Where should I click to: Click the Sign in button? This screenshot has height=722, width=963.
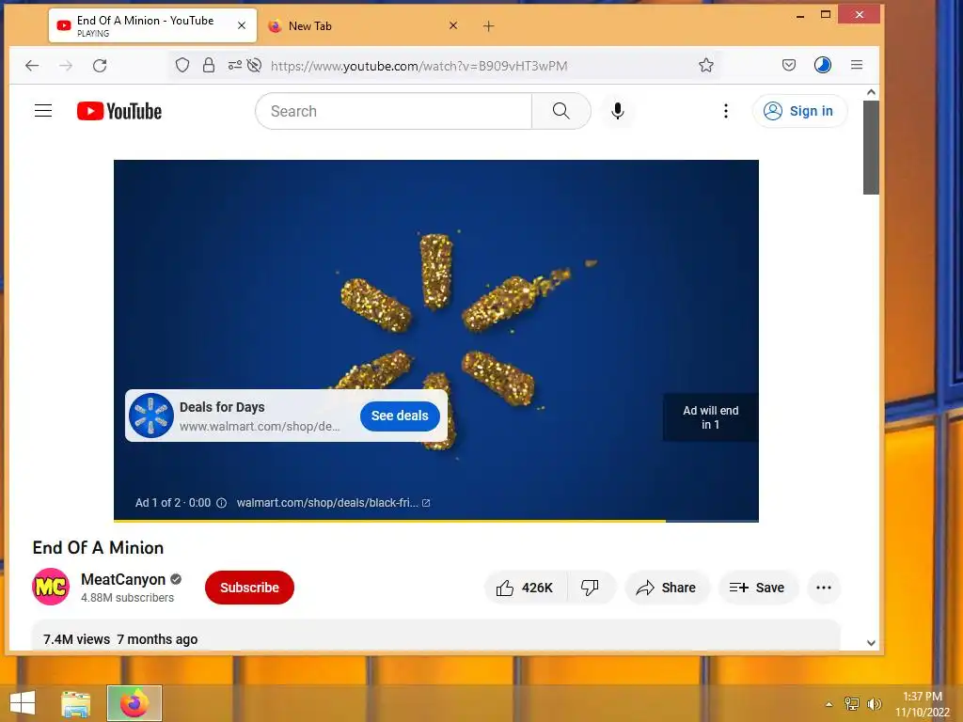pyautogui.click(x=799, y=111)
